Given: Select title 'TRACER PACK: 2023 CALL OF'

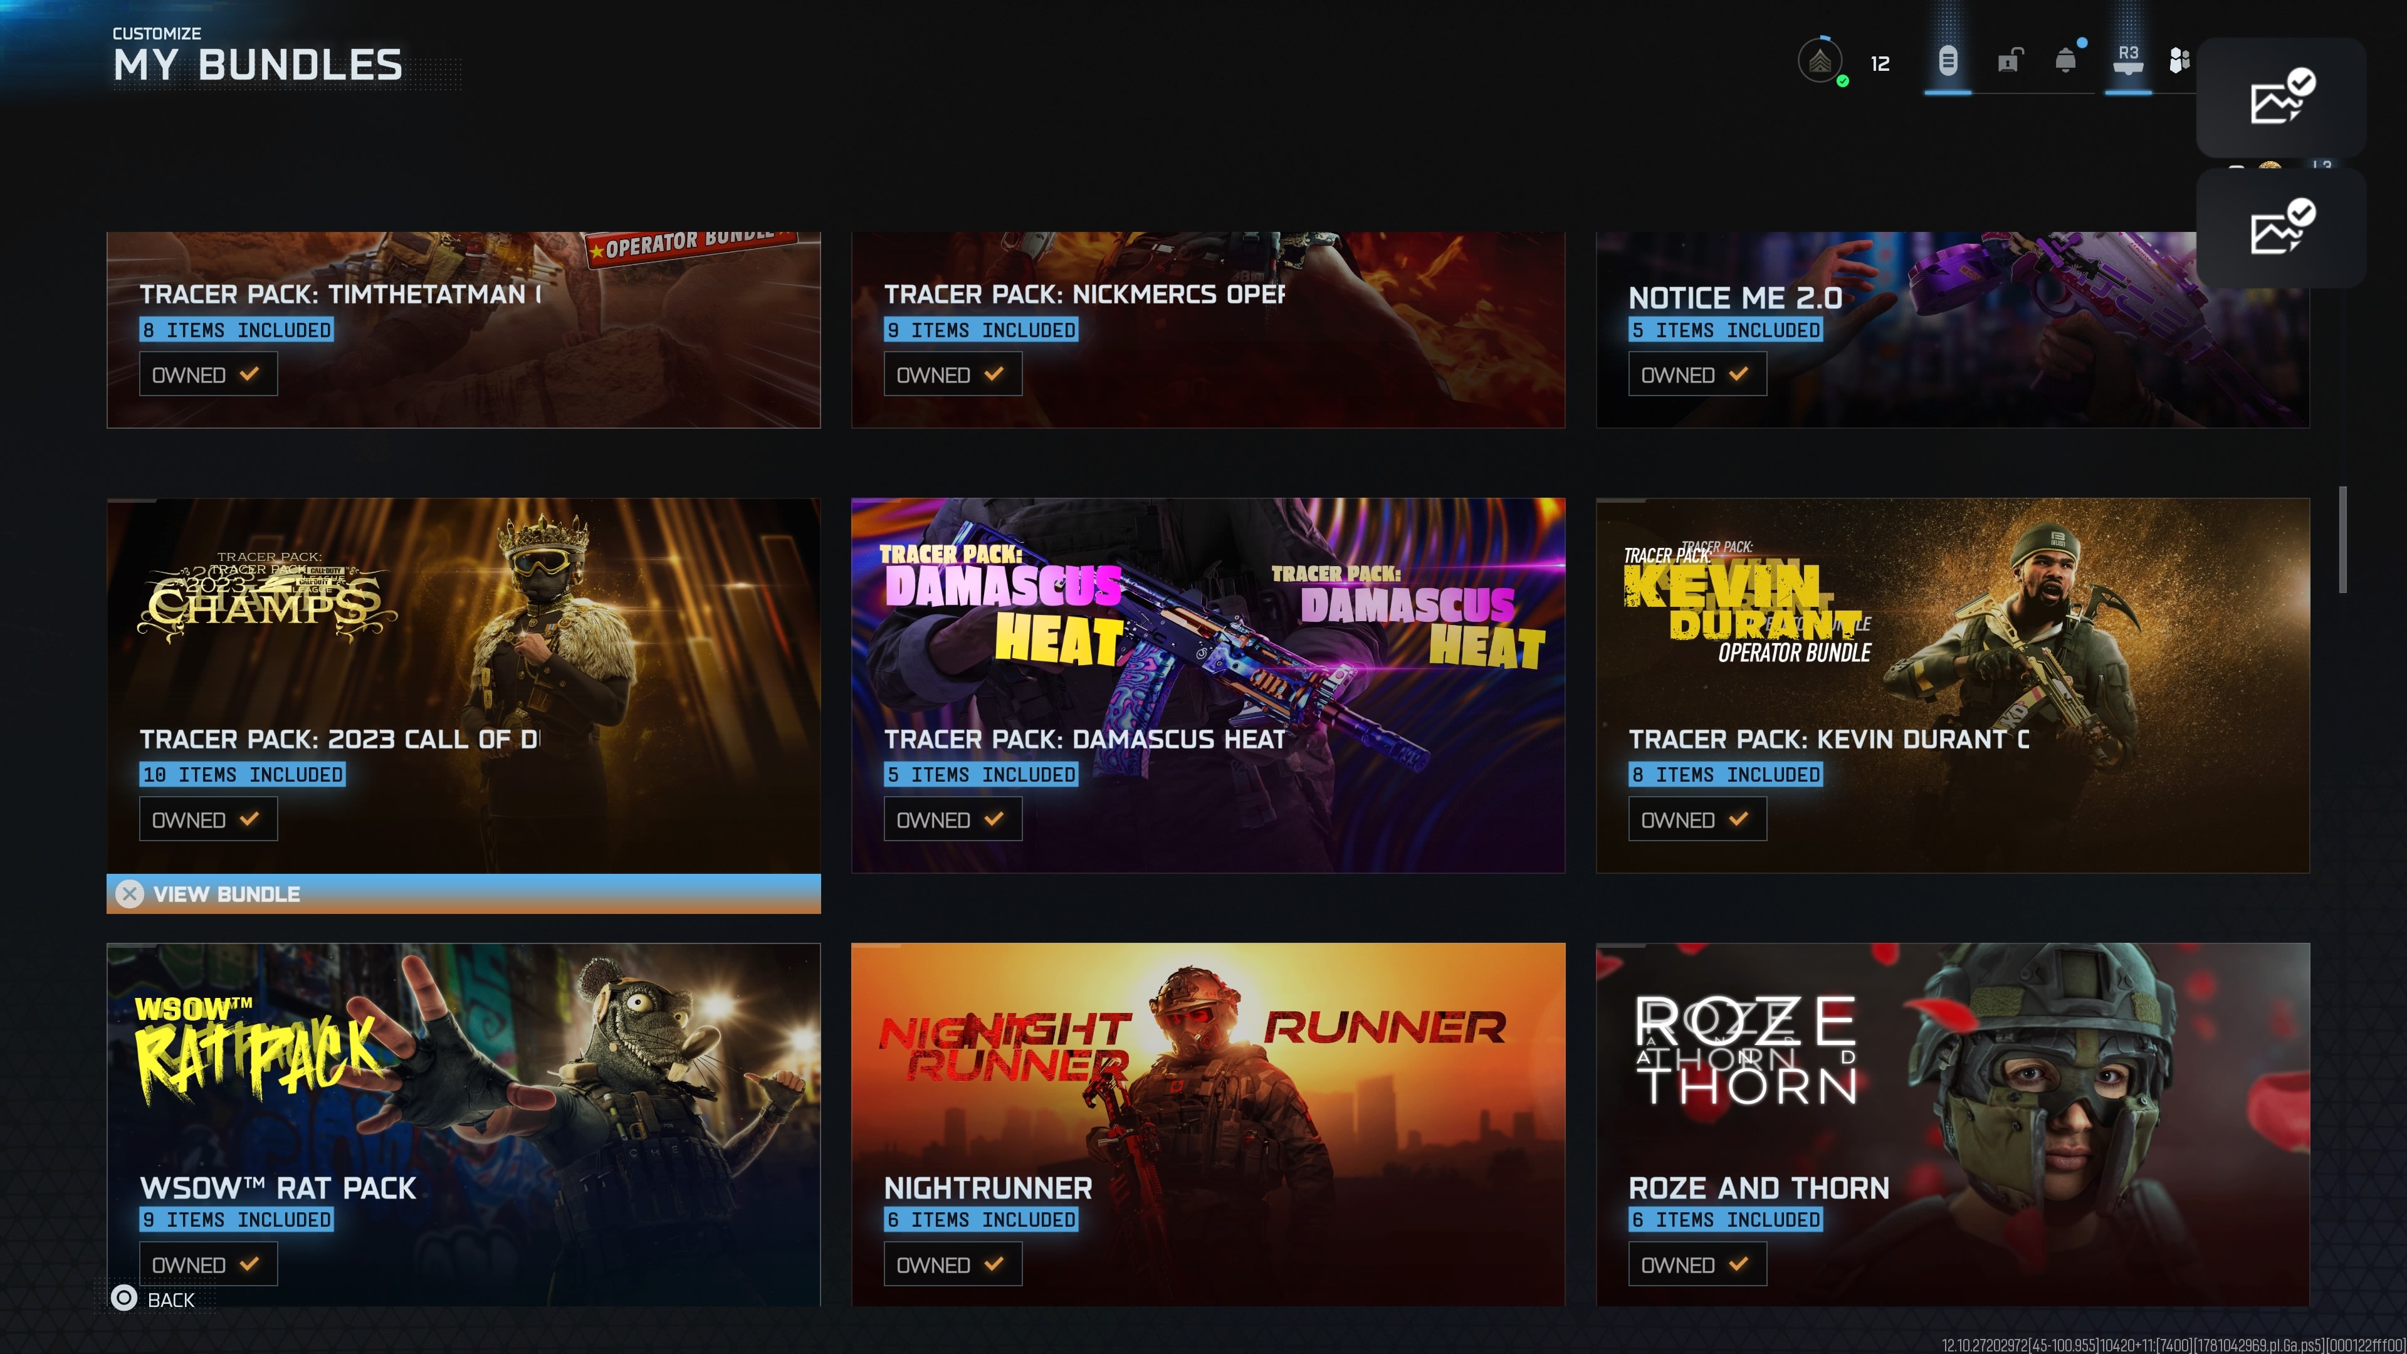Looking at the screenshot, I should (x=340, y=739).
